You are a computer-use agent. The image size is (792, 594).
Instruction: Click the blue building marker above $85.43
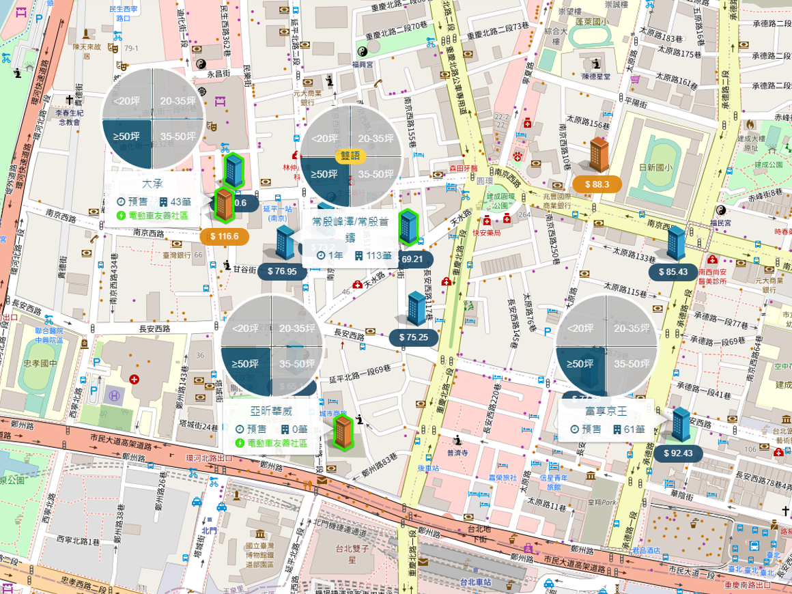676,244
